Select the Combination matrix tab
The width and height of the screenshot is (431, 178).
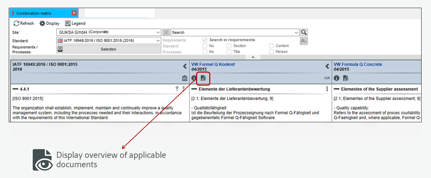click(34, 13)
